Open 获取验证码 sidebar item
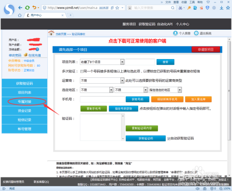The width and height of the screenshot is (232, 191). (x=25, y=83)
